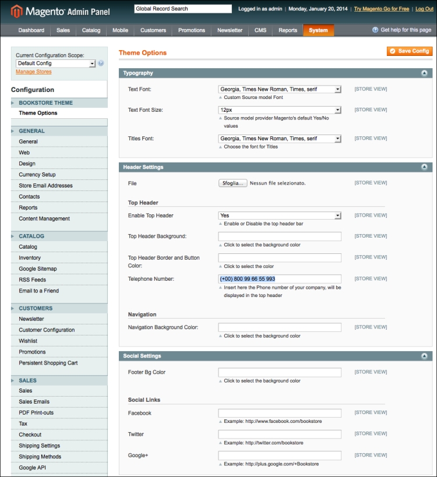Click the Footer Bg Color field
Image resolution: width=437 pixels, height=477 pixels.
click(x=280, y=372)
